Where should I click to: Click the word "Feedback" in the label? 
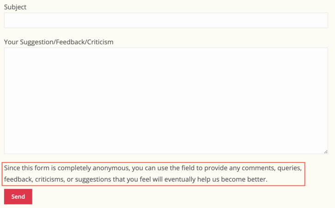[x=71, y=42]
